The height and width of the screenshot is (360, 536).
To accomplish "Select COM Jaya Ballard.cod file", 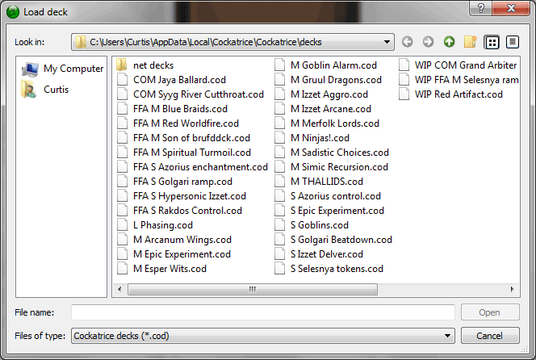I will click(x=171, y=80).
